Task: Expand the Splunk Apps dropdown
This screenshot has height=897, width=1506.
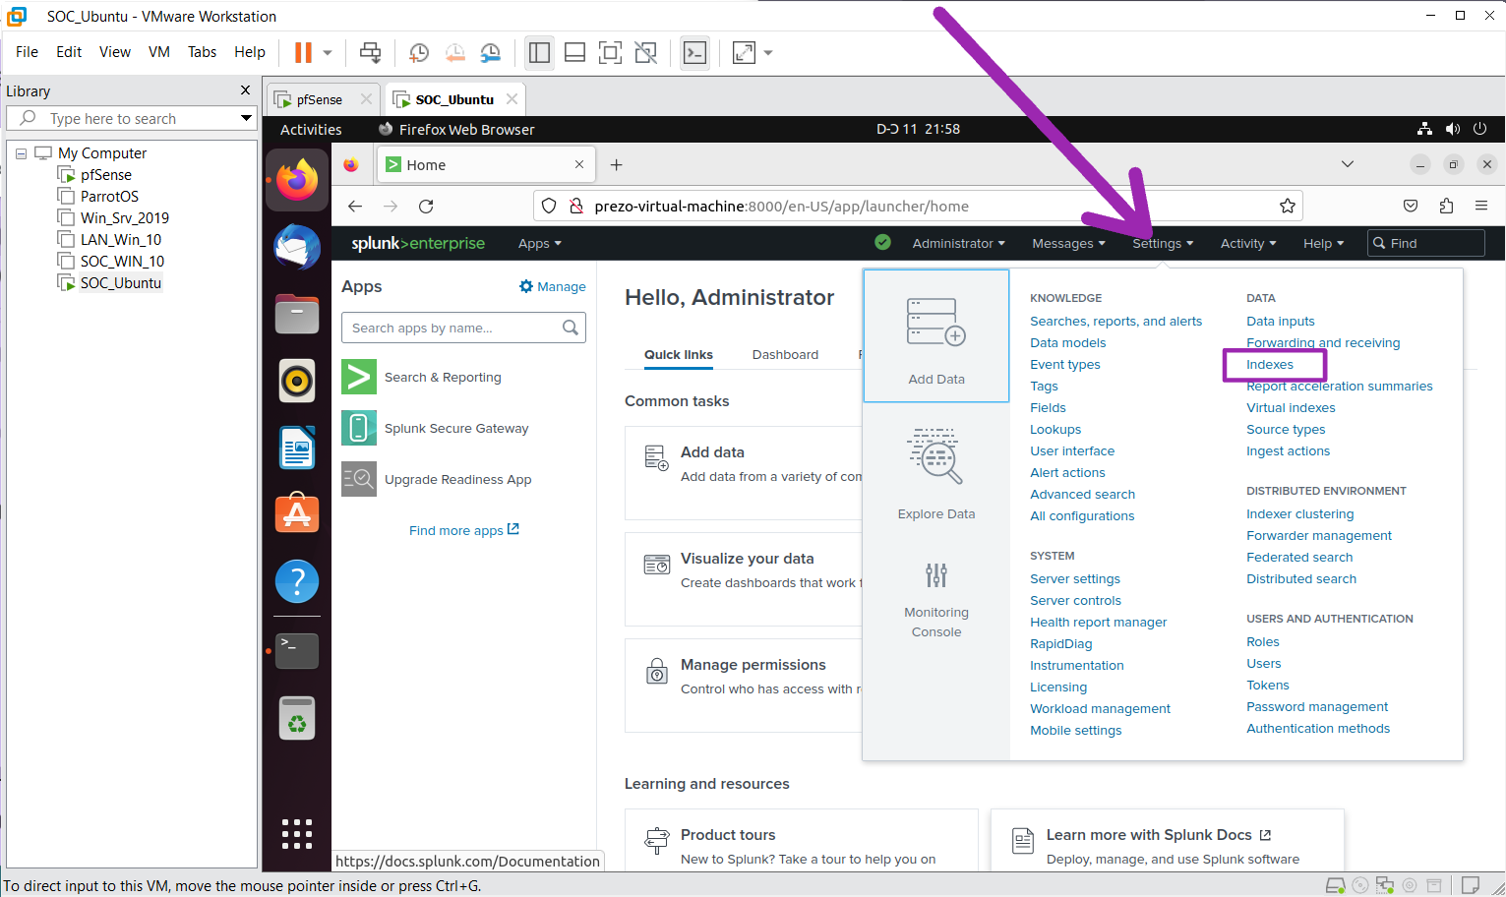Action: point(540,244)
